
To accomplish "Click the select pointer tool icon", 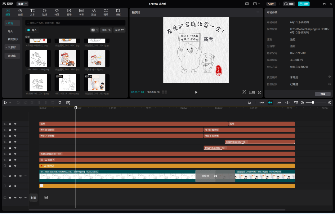I will (x=5, y=103).
